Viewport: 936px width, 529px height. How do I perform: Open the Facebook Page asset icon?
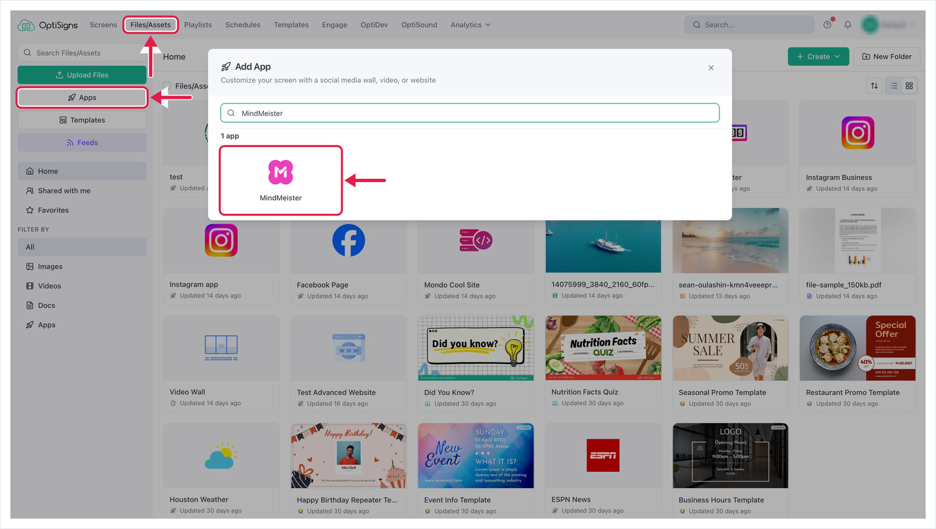coord(348,240)
